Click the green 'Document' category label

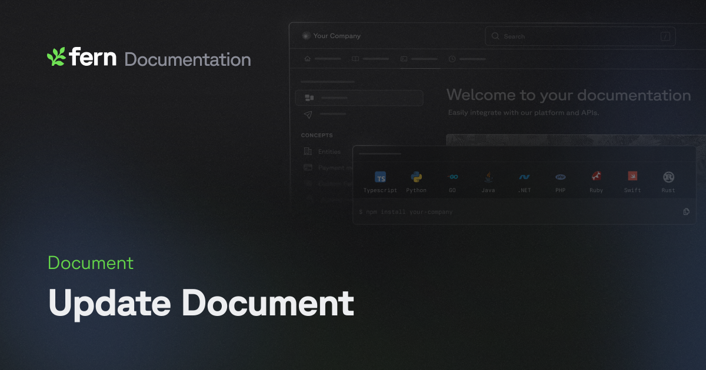[x=91, y=263]
